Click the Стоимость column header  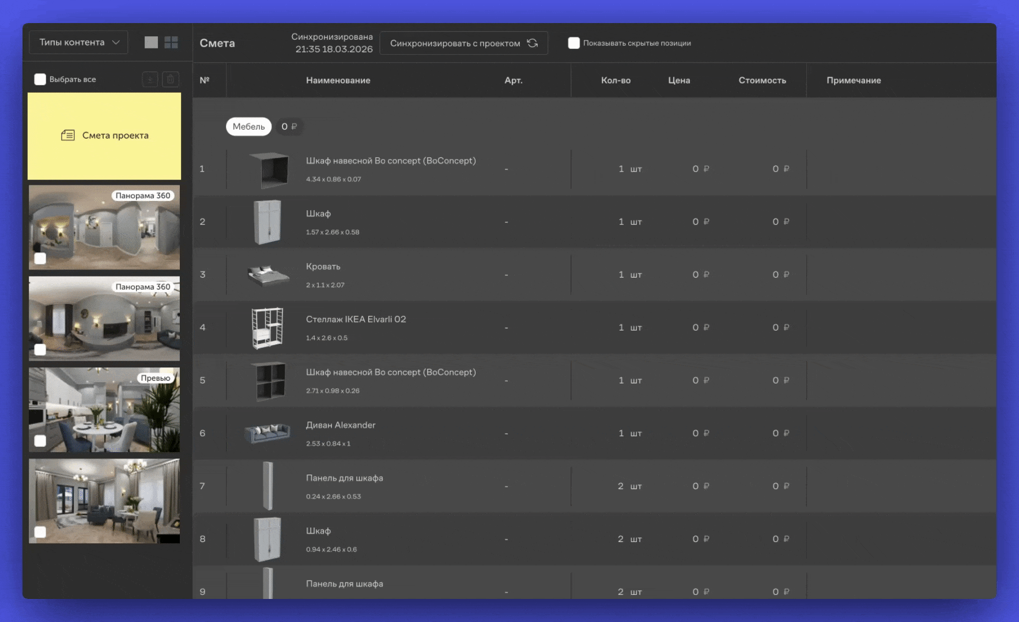point(762,81)
